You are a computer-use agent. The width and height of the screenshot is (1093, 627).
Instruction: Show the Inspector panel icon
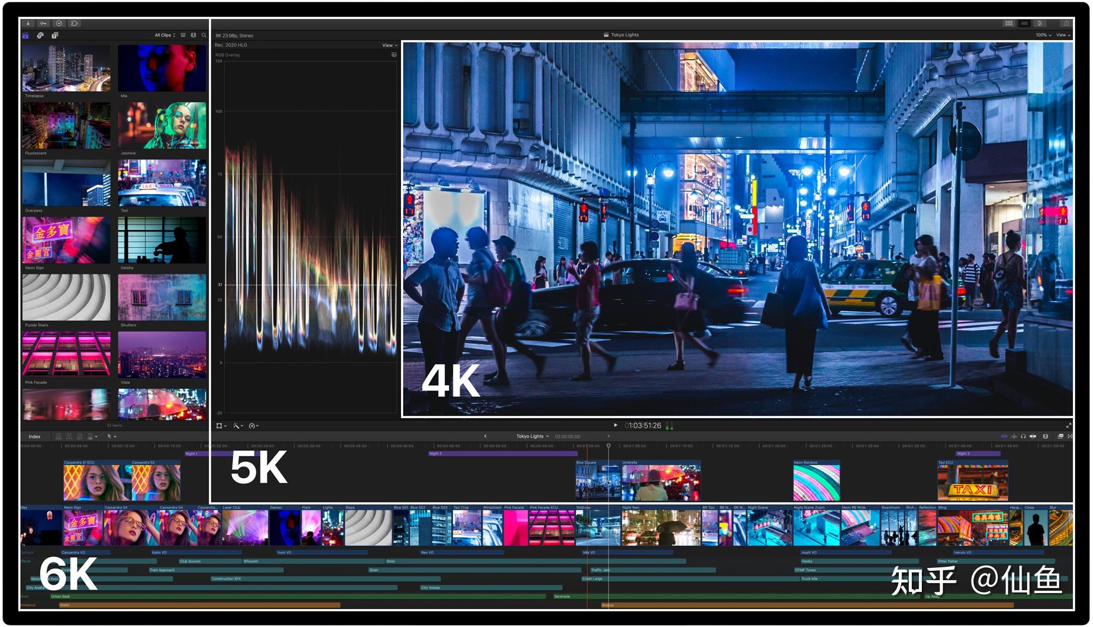[1038, 23]
